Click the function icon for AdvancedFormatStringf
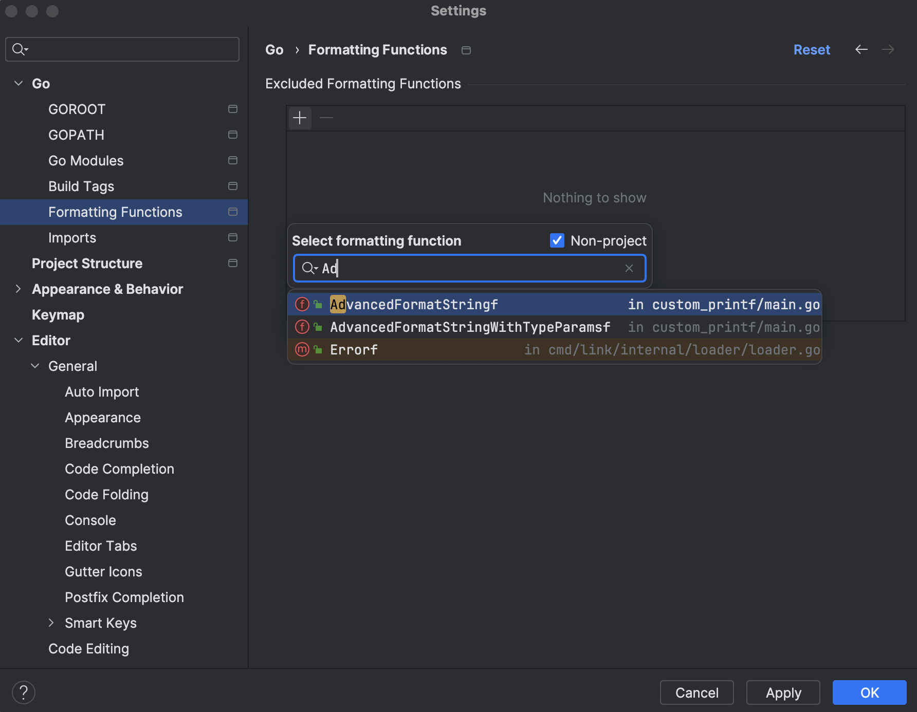 coord(302,305)
